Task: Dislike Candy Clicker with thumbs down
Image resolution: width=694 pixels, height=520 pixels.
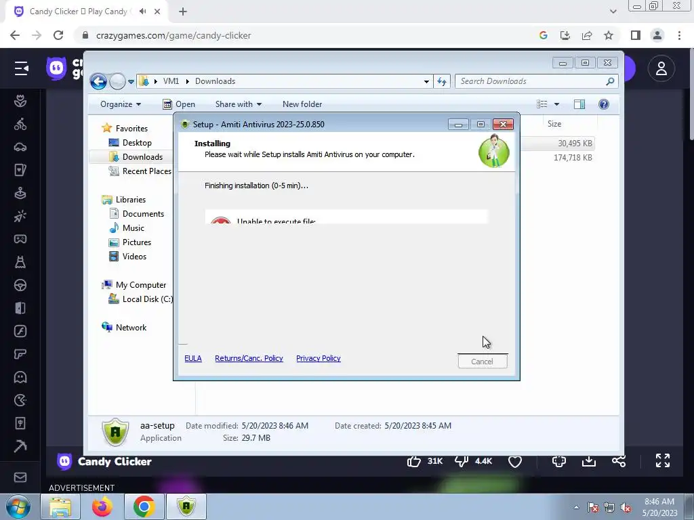Action: tap(461, 461)
